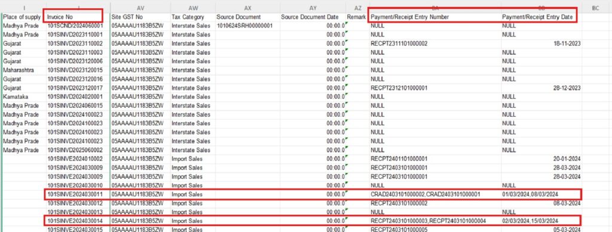Select column header AX

tap(247, 8)
